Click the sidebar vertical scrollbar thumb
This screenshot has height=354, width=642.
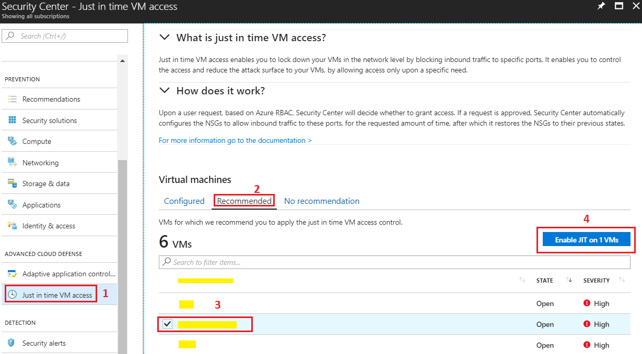[x=123, y=257]
